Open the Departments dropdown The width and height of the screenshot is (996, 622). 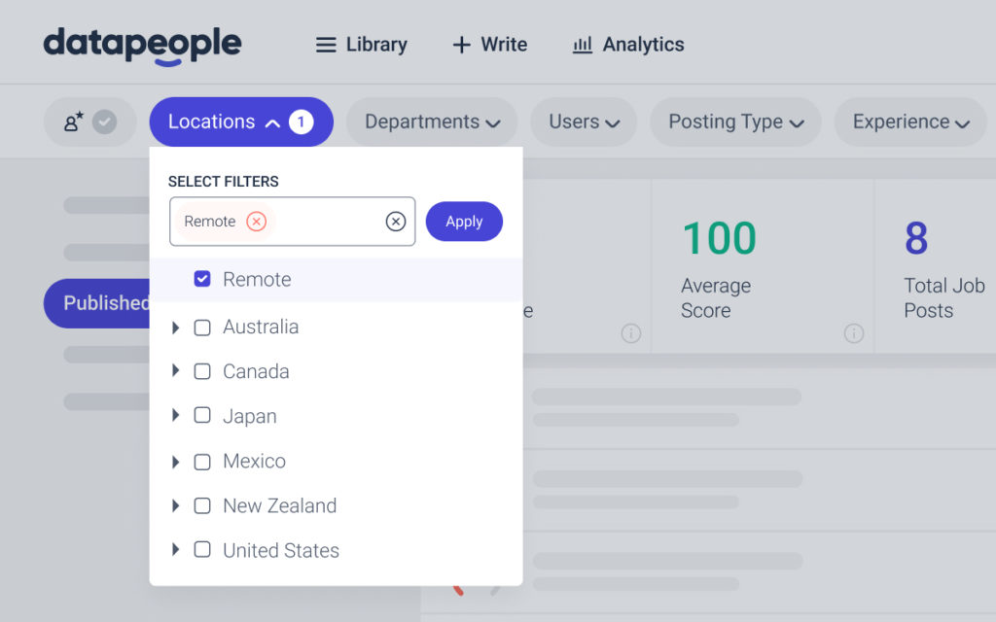(432, 121)
